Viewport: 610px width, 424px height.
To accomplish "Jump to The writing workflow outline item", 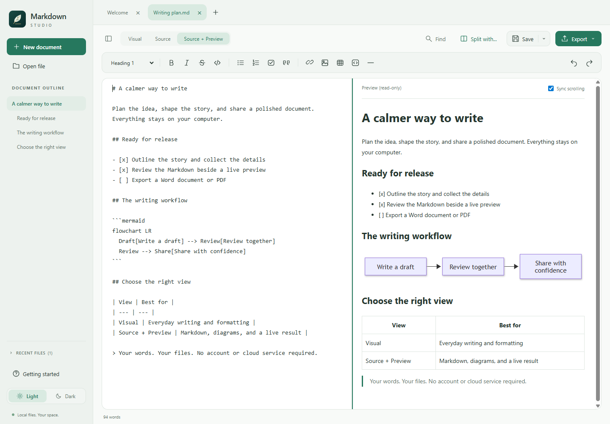I will 46,133.
